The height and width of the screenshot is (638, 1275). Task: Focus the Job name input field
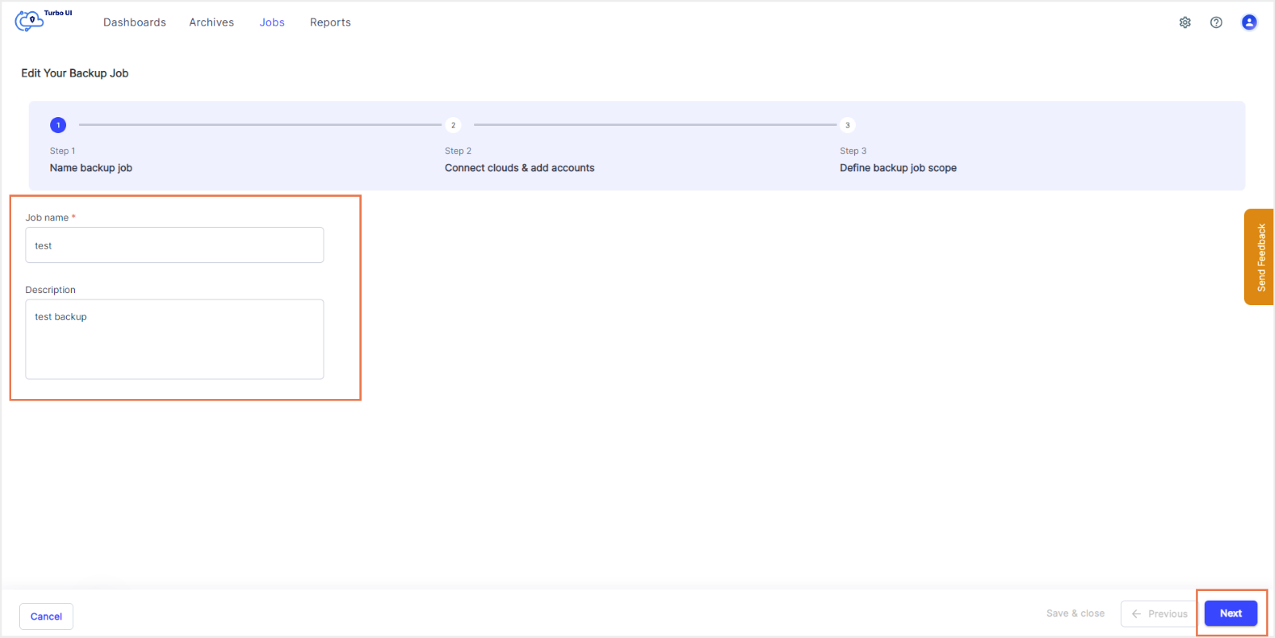[x=175, y=245]
